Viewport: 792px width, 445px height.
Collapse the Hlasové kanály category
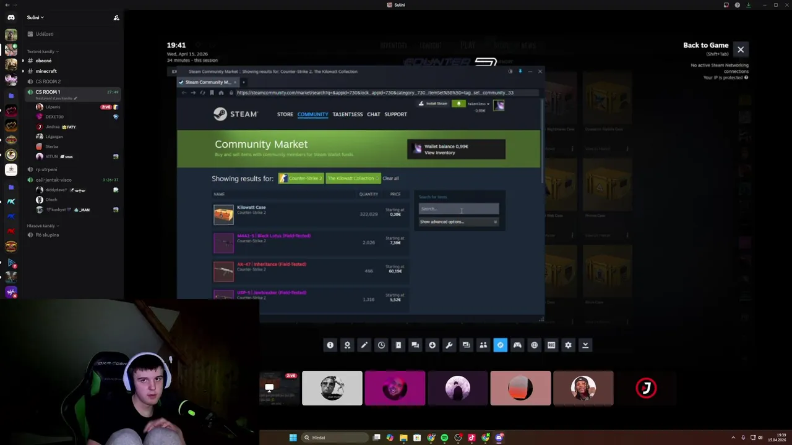pos(42,226)
